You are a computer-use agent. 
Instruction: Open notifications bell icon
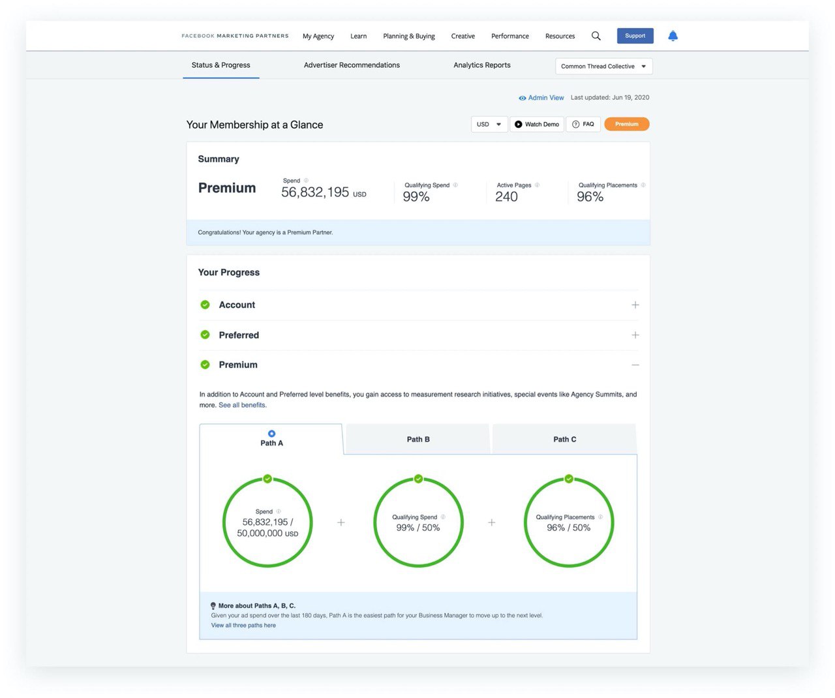pos(673,36)
